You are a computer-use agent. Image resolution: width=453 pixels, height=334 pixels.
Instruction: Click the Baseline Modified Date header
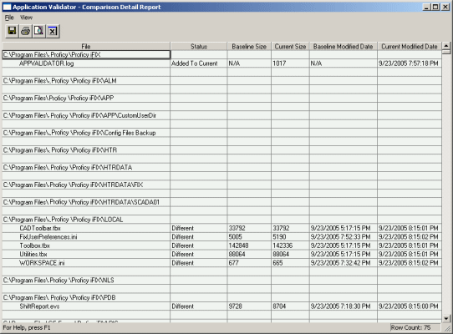pyautogui.click(x=344, y=47)
